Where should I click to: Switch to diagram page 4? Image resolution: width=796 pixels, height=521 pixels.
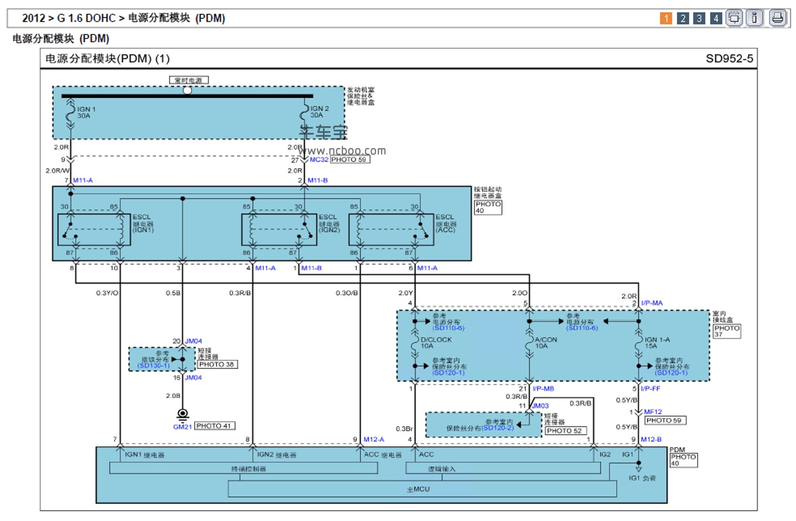716,18
